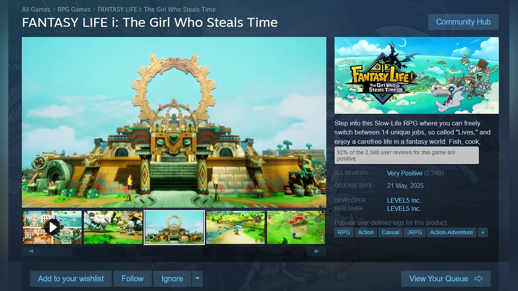Follow this game
Image resolution: width=518 pixels, height=291 pixels.
point(133,278)
